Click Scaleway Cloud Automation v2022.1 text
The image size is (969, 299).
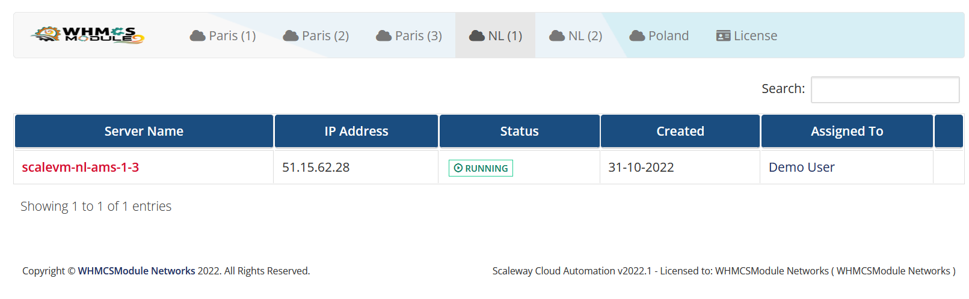point(572,271)
